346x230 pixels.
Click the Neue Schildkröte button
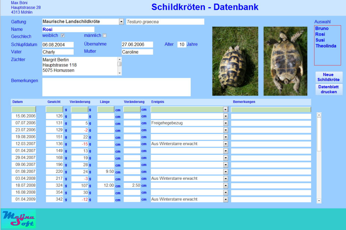pos(329,77)
